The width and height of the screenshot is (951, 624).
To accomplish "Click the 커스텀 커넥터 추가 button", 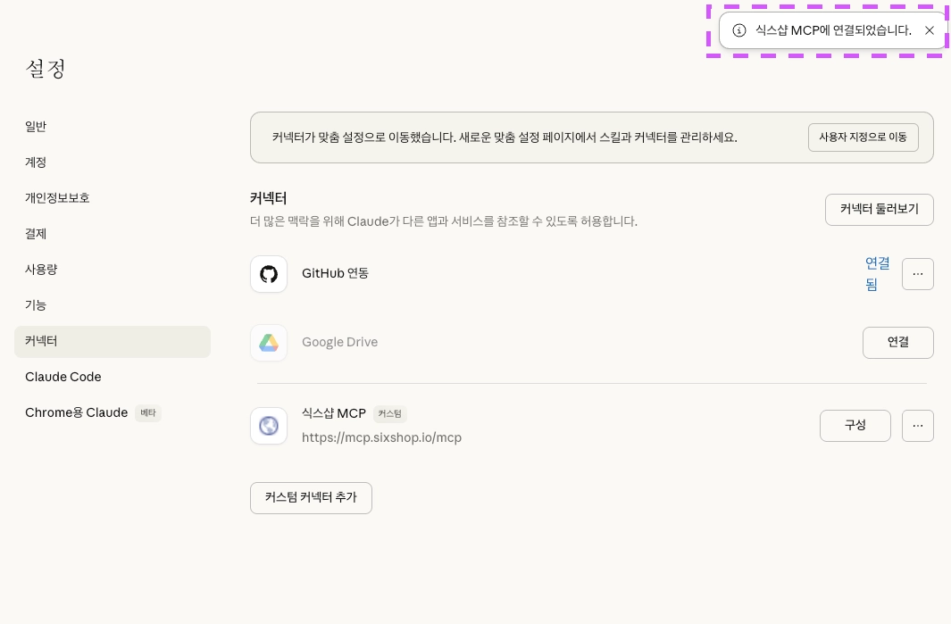I will click(311, 498).
